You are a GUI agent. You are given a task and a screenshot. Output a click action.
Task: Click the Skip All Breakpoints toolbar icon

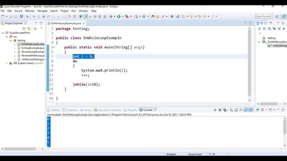pos(27,17)
